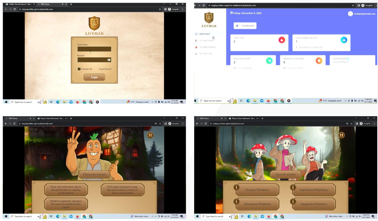Open Dashboard in the Lothar sidebar menu
This screenshot has width=378, height=221.
pyautogui.click(x=204, y=34)
